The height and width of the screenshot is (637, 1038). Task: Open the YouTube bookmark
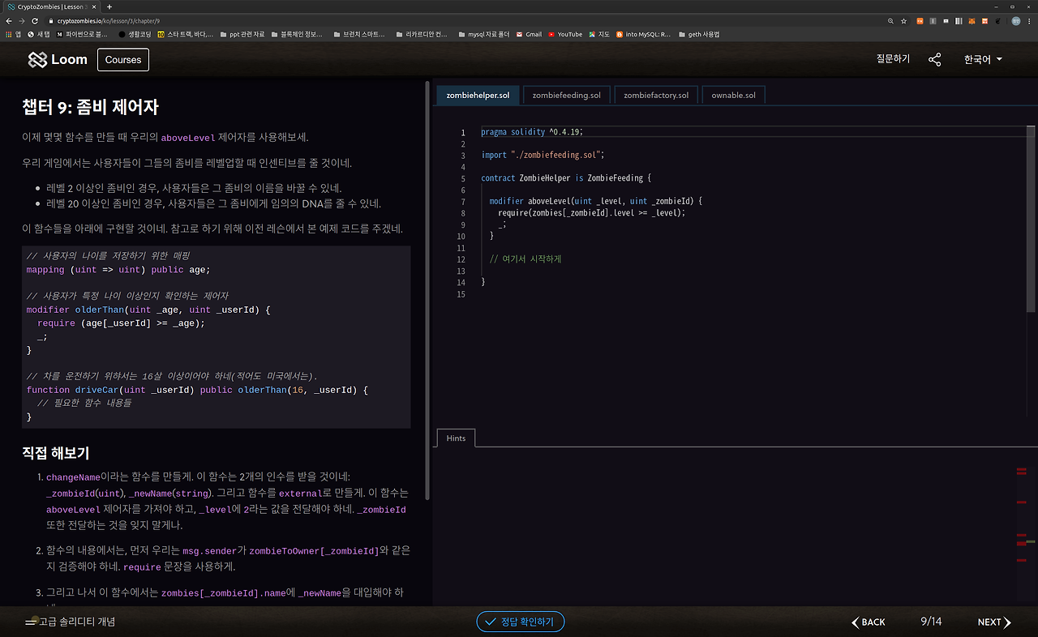[565, 34]
